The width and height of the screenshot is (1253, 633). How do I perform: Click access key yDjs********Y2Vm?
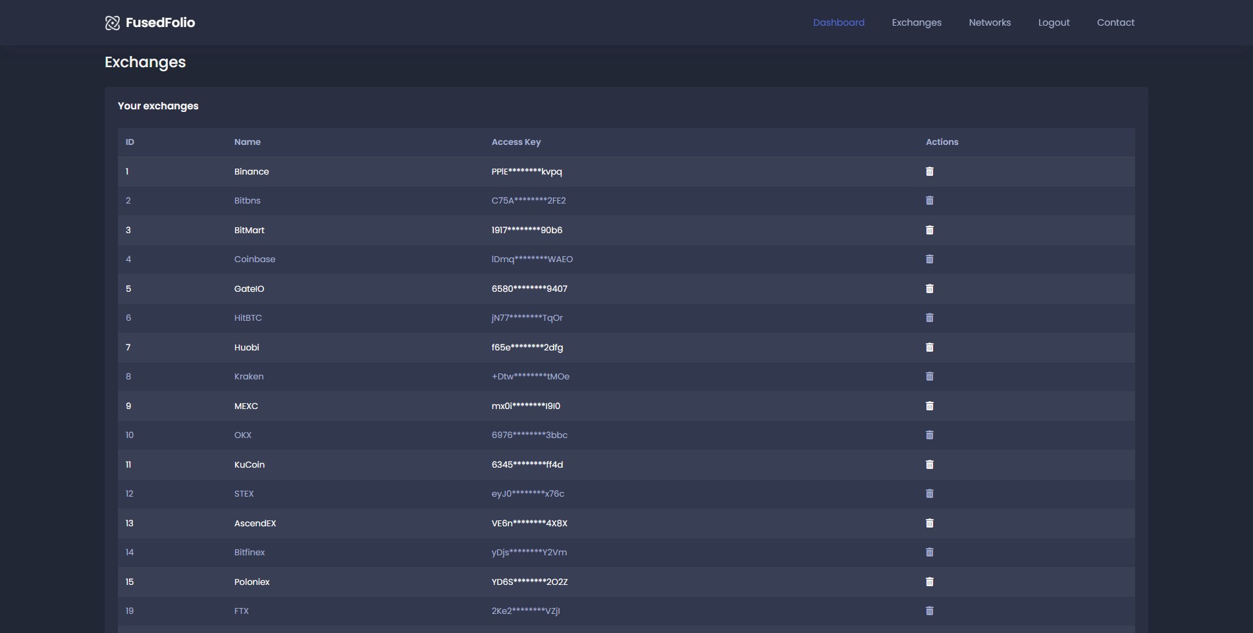tap(529, 553)
